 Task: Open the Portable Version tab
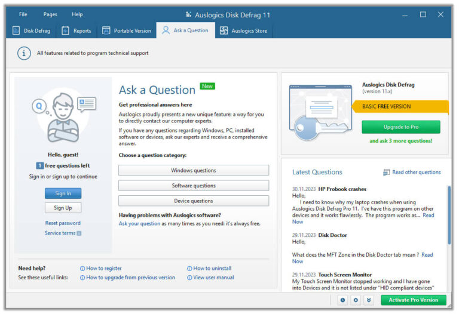tap(127, 30)
